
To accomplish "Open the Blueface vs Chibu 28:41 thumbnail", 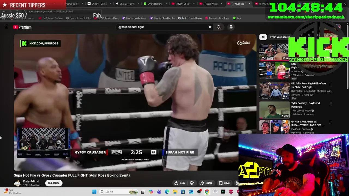I will [274, 90].
